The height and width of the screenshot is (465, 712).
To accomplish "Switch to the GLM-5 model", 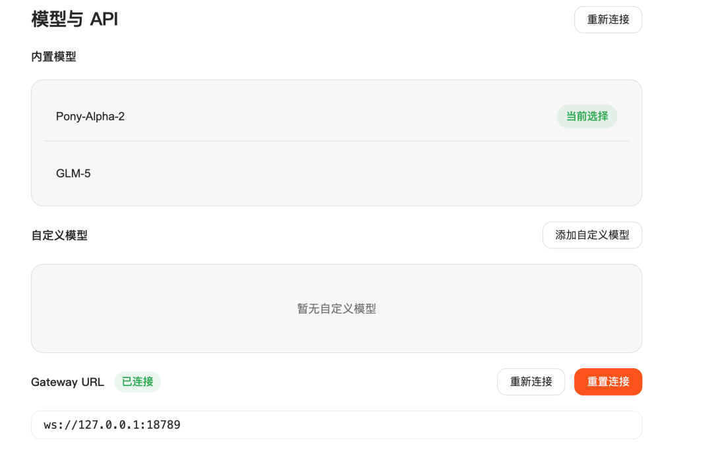I will click(x=73, y=174).
